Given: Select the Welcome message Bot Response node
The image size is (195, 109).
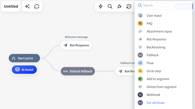Looking at the screenshot, I should point(76,45).
